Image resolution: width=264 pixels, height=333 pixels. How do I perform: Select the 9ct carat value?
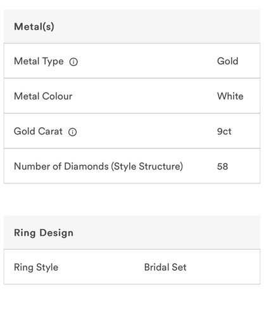tap(224, 131)
